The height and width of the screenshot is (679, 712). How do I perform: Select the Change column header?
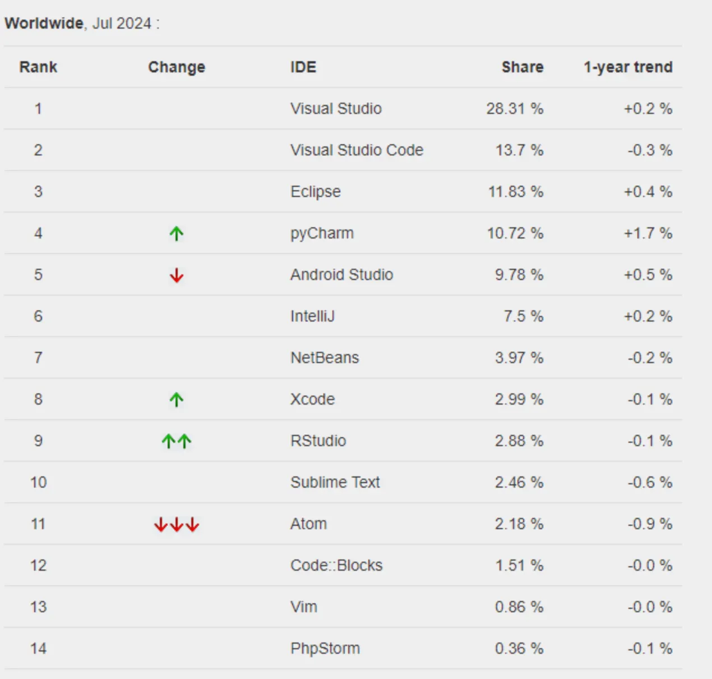tap(177, 67)
